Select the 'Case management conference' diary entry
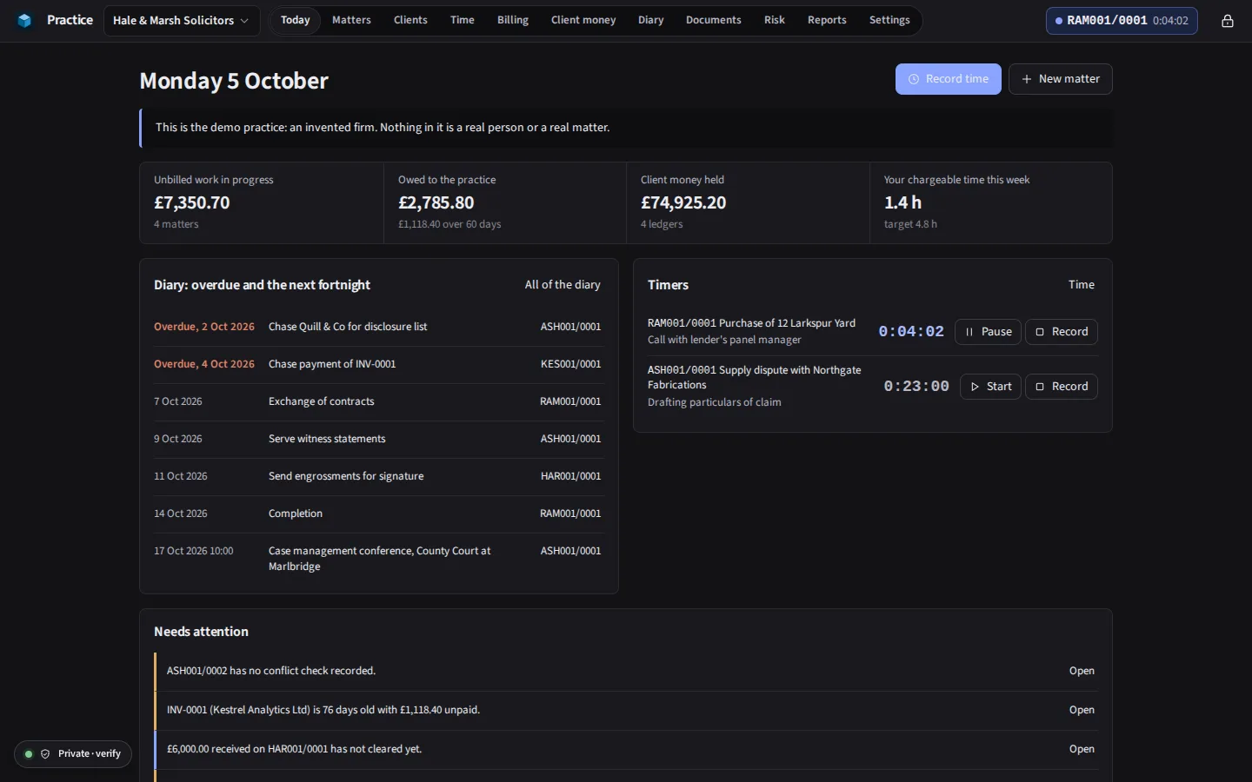 coord(377,559)
